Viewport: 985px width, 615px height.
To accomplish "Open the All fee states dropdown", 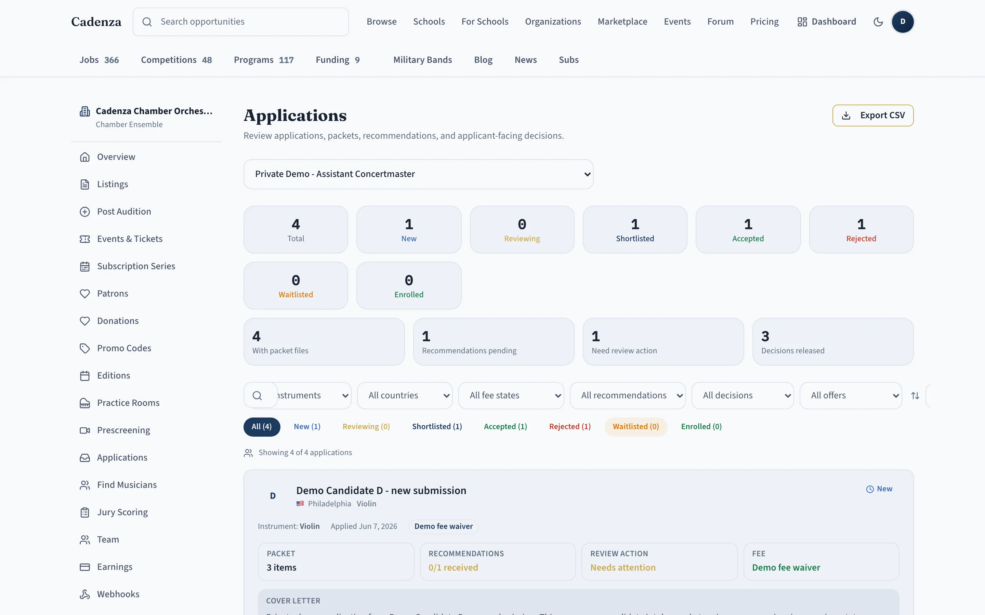I will [x=511, y=395].
